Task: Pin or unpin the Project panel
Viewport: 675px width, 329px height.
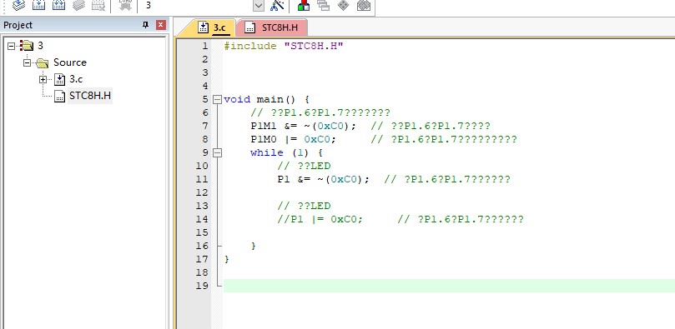Action: coord(145,25)
